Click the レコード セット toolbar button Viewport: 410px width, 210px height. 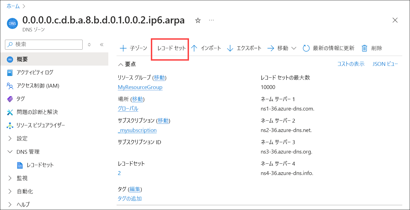[172, 49]
